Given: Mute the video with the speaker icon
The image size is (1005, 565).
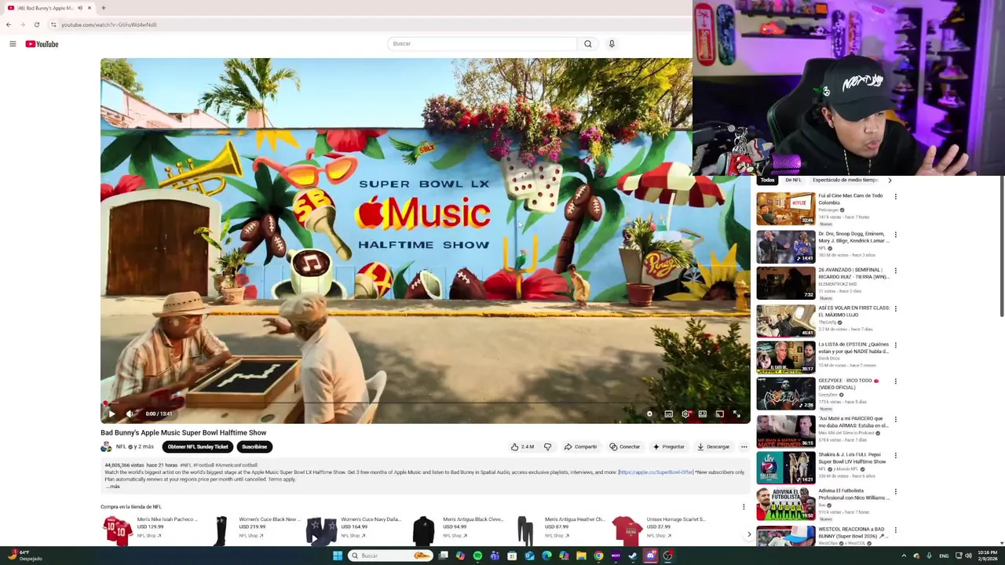Looking at the screenshot, I should tap(130, 414).
